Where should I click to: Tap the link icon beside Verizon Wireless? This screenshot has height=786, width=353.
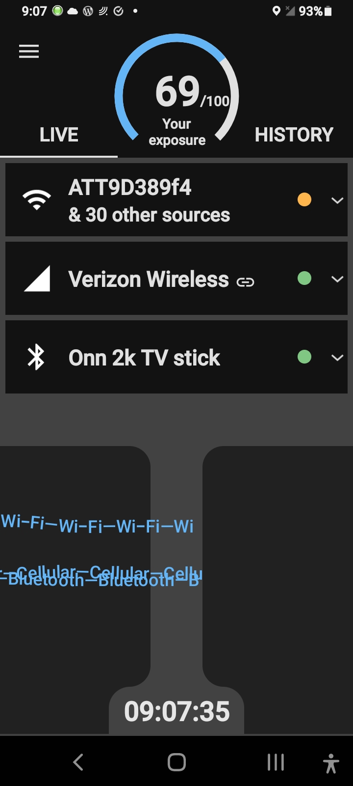click(245, 282)
